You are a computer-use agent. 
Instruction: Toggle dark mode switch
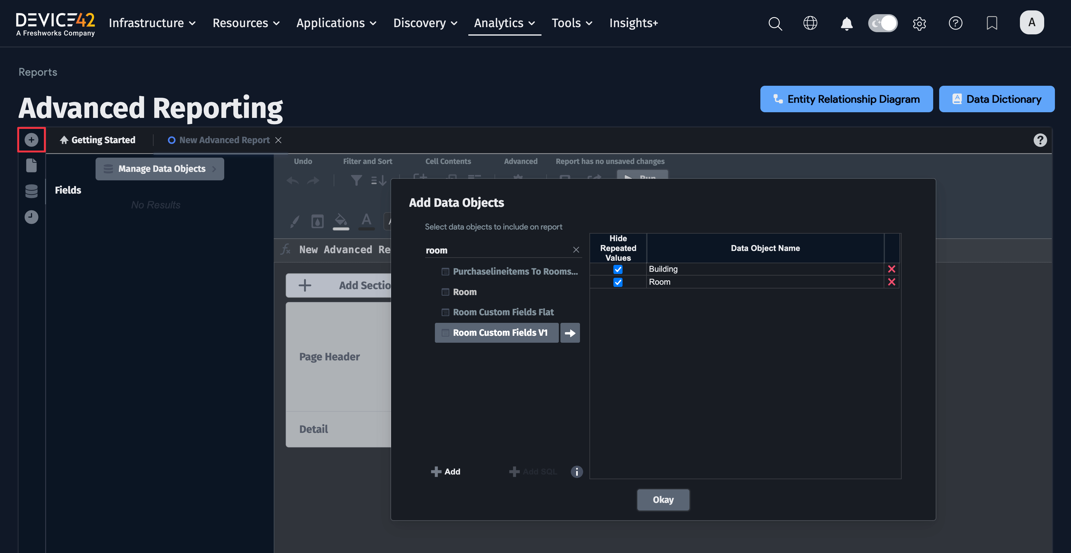tap(883, 23)
